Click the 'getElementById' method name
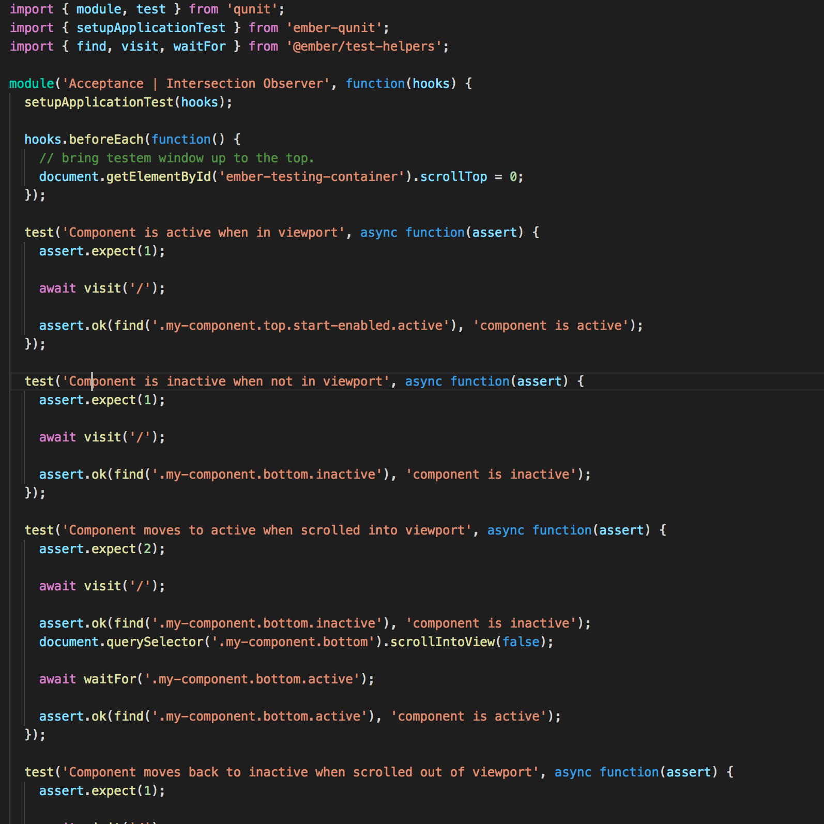 point(158,177)
